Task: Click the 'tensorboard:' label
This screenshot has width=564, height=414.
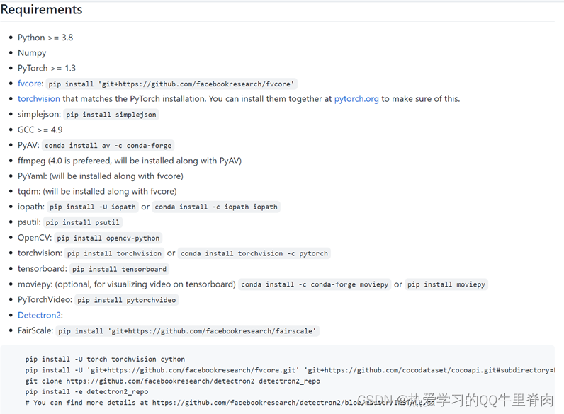Action: point(43,269)
